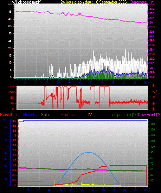This screenshot has height=193, width=161.
Task: Select the Rainfall (.in) legend label
Action: (x=10, y=115)
